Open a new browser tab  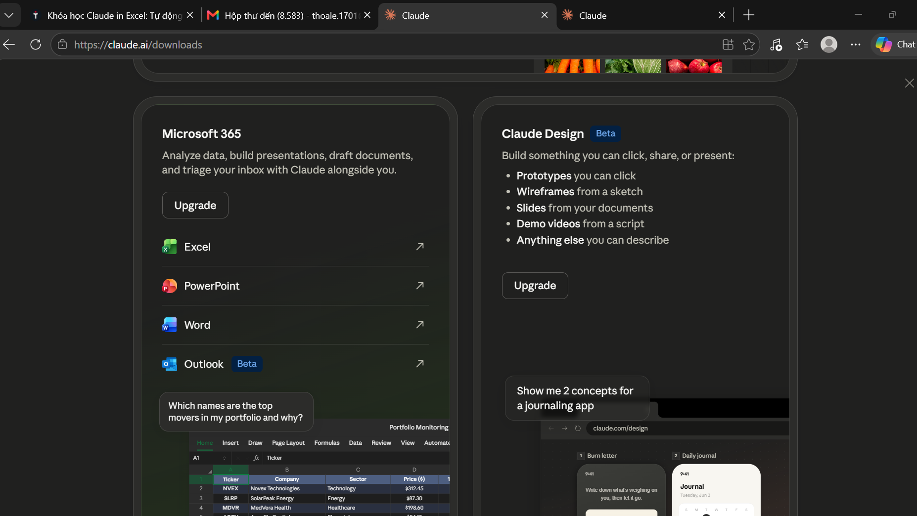[749, 15]
